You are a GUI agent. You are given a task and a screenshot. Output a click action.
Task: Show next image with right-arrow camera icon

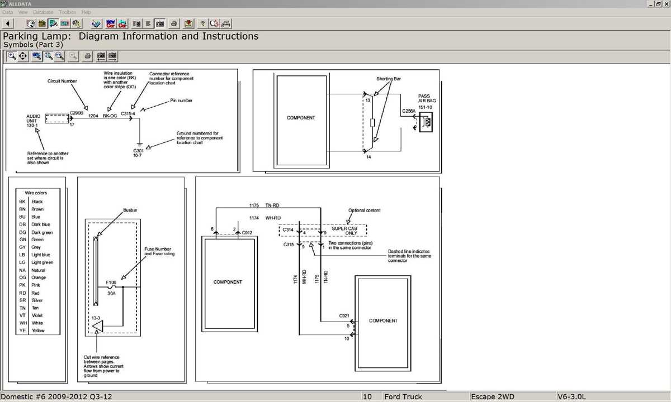click(x=112, y=56)
